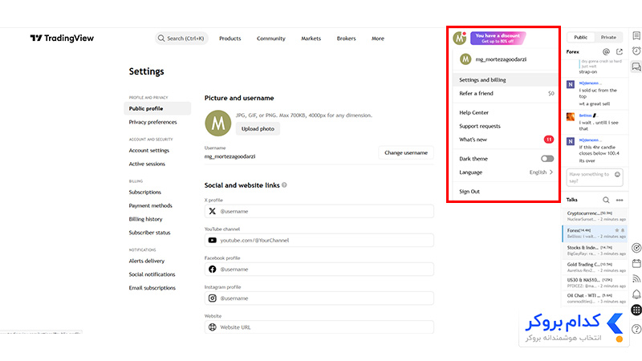Open the More menu
Screen dimensions: 642x361
coord(377,39)
